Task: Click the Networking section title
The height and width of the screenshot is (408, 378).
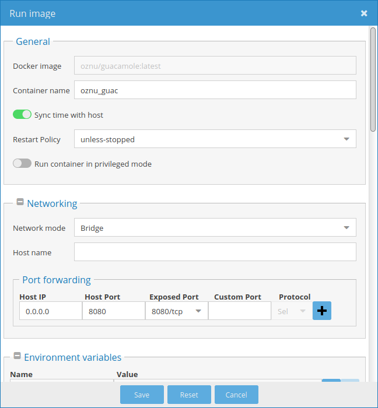Action: (x=52, y=203)
